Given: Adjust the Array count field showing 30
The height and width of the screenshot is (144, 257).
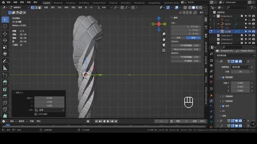Looking at the screenshot, I should tap(241, 72).
